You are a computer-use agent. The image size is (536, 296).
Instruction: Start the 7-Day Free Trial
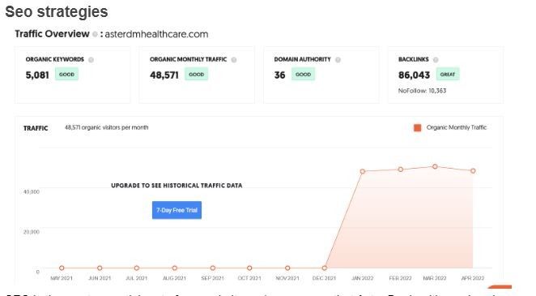coord(177,210)
